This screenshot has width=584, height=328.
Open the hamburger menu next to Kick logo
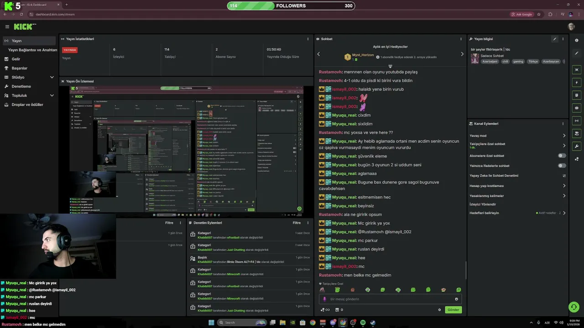click(x=7, y=27)
